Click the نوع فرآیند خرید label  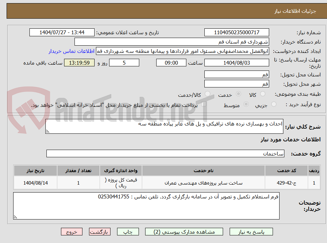coord(303,104)
